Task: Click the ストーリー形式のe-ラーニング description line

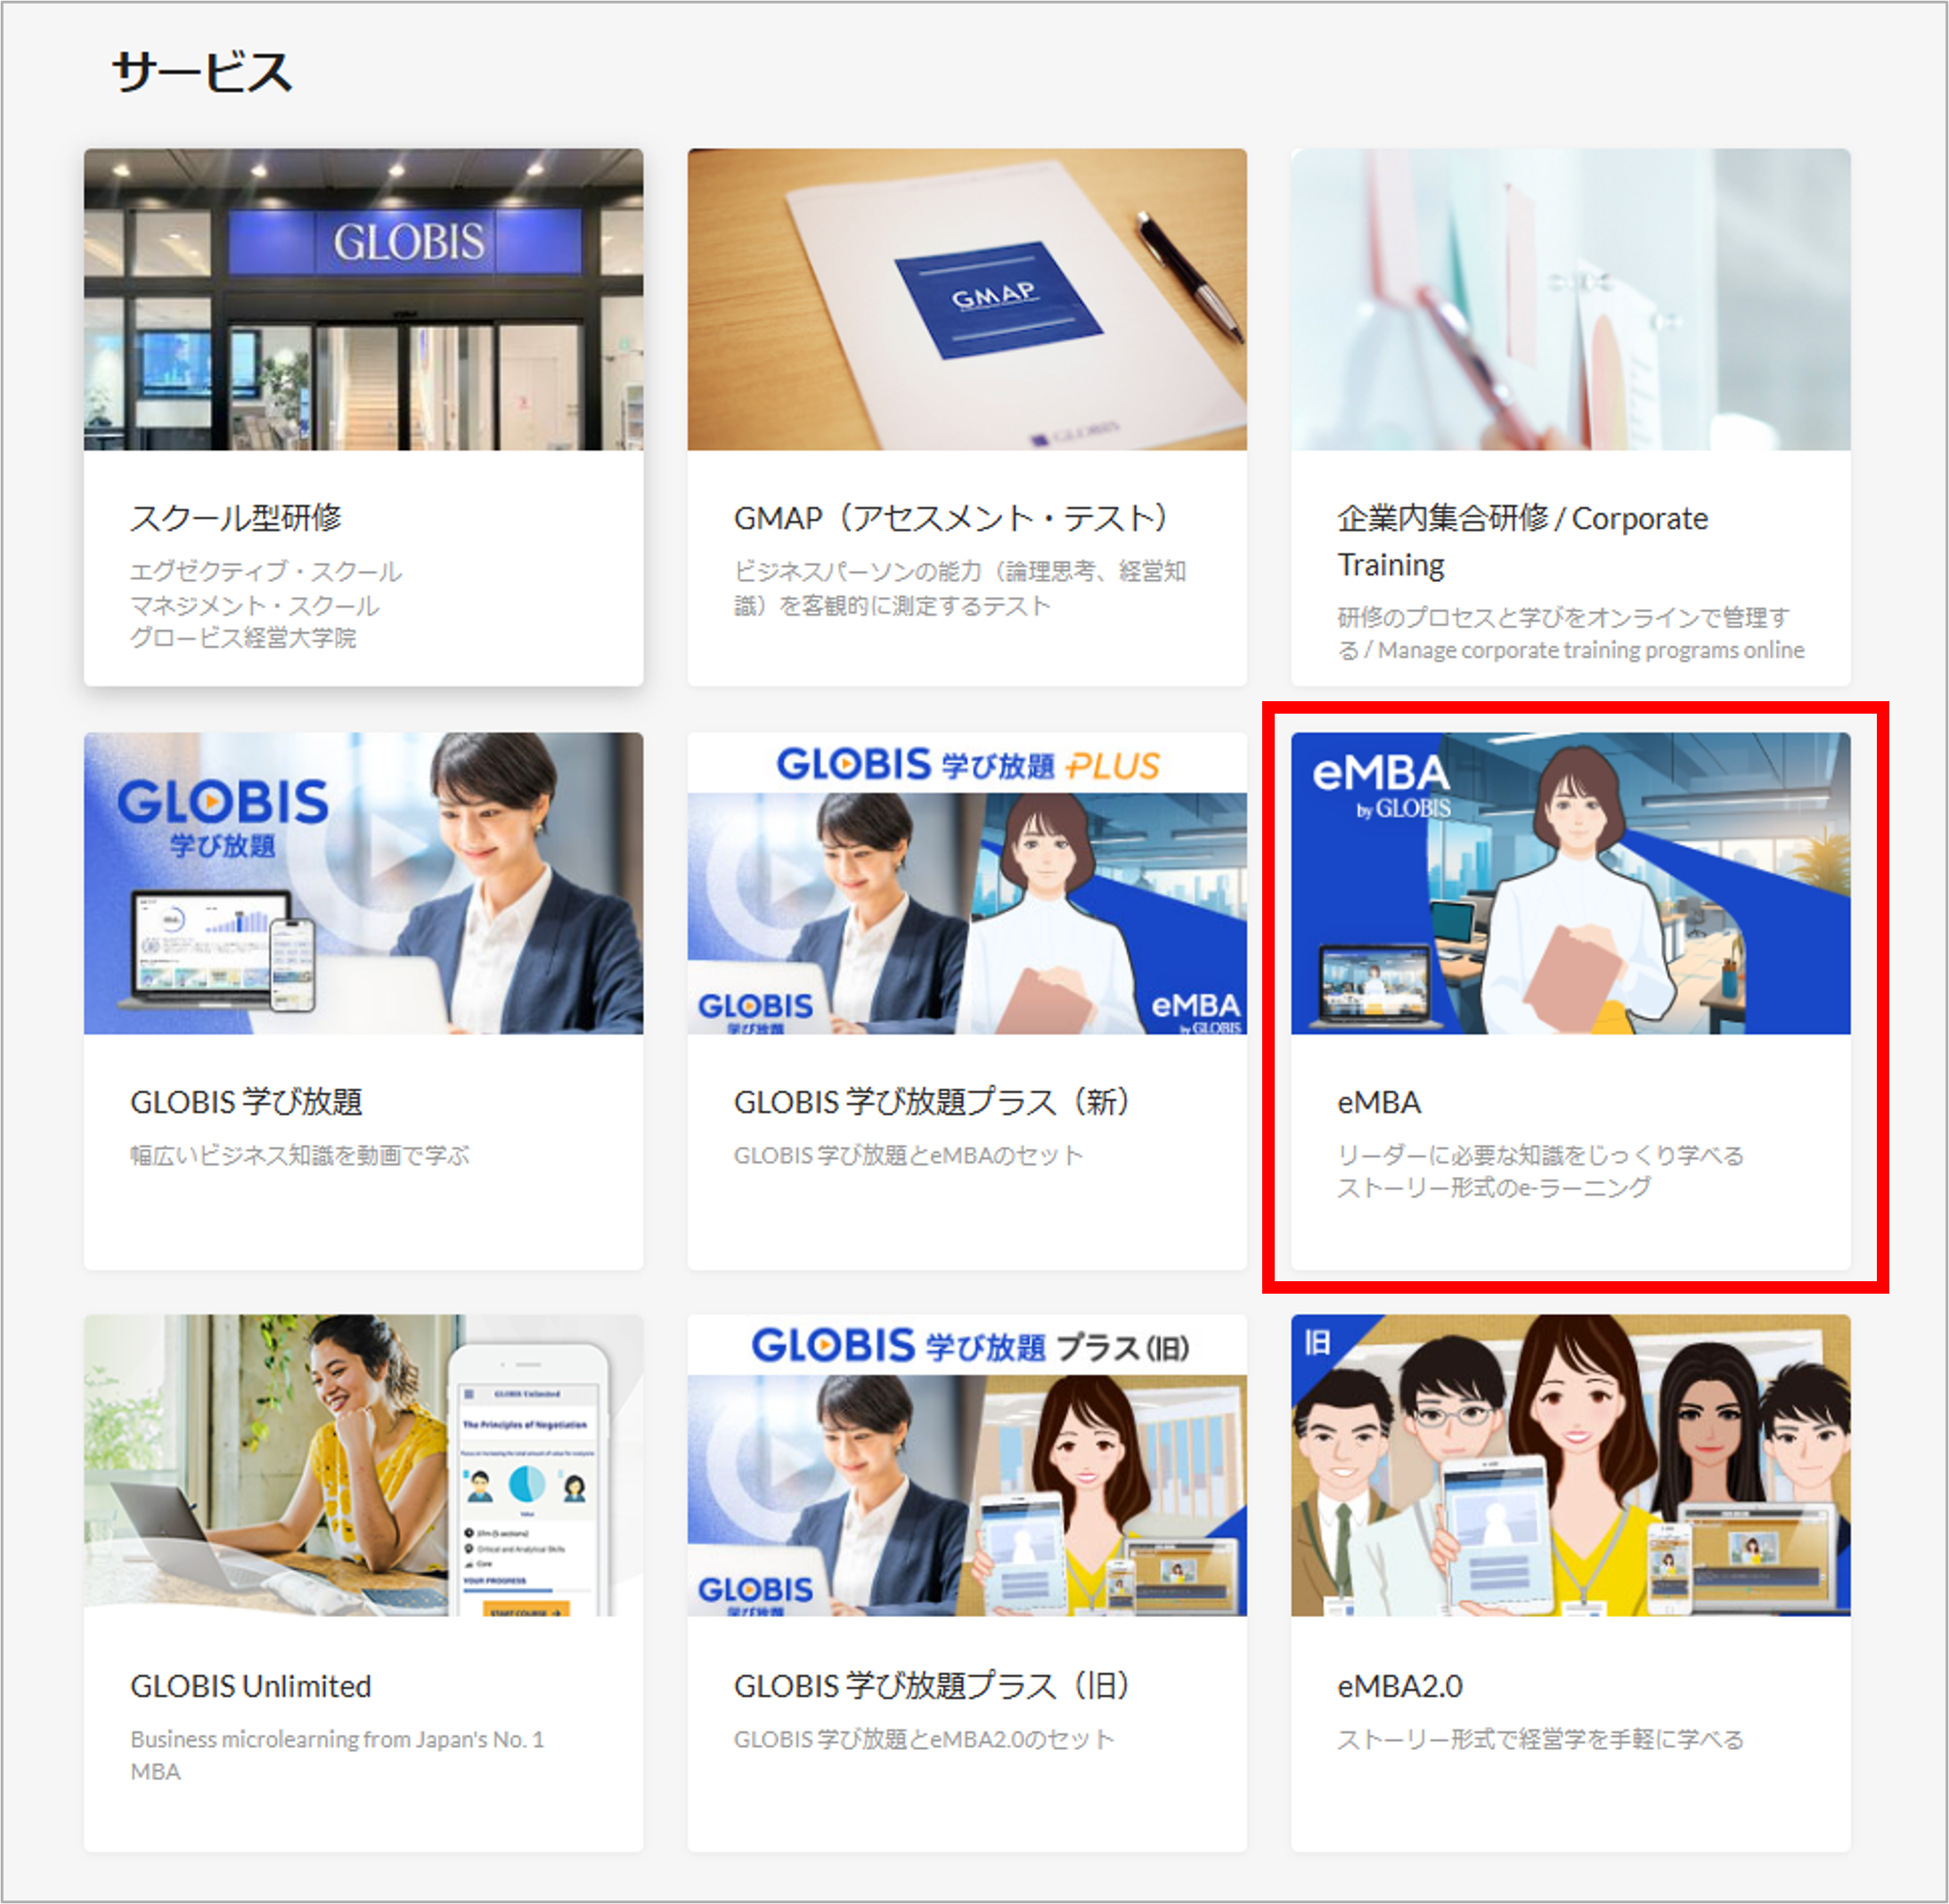Action: (1494, 1187)
